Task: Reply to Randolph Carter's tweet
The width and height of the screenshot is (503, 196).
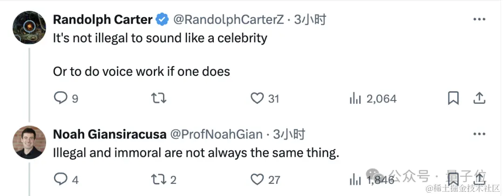Action: 61,98
